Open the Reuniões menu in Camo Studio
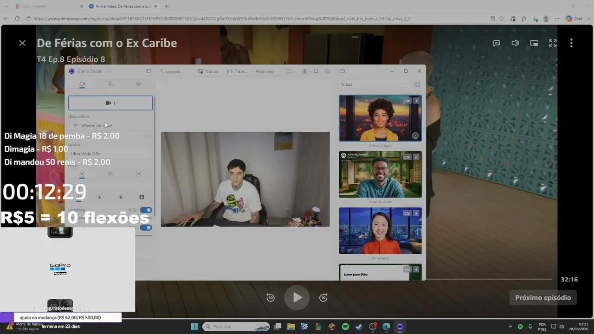 click(x=265, y=71)
